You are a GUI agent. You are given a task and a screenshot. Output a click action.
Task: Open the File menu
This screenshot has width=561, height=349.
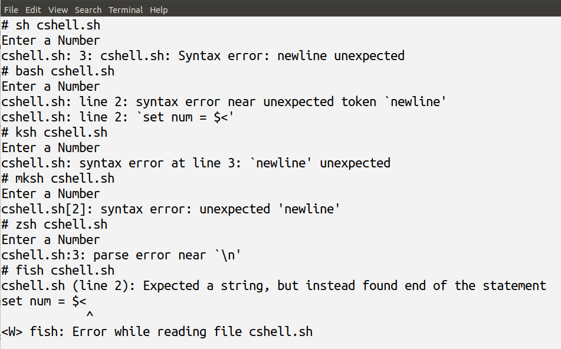click(11, 9)
